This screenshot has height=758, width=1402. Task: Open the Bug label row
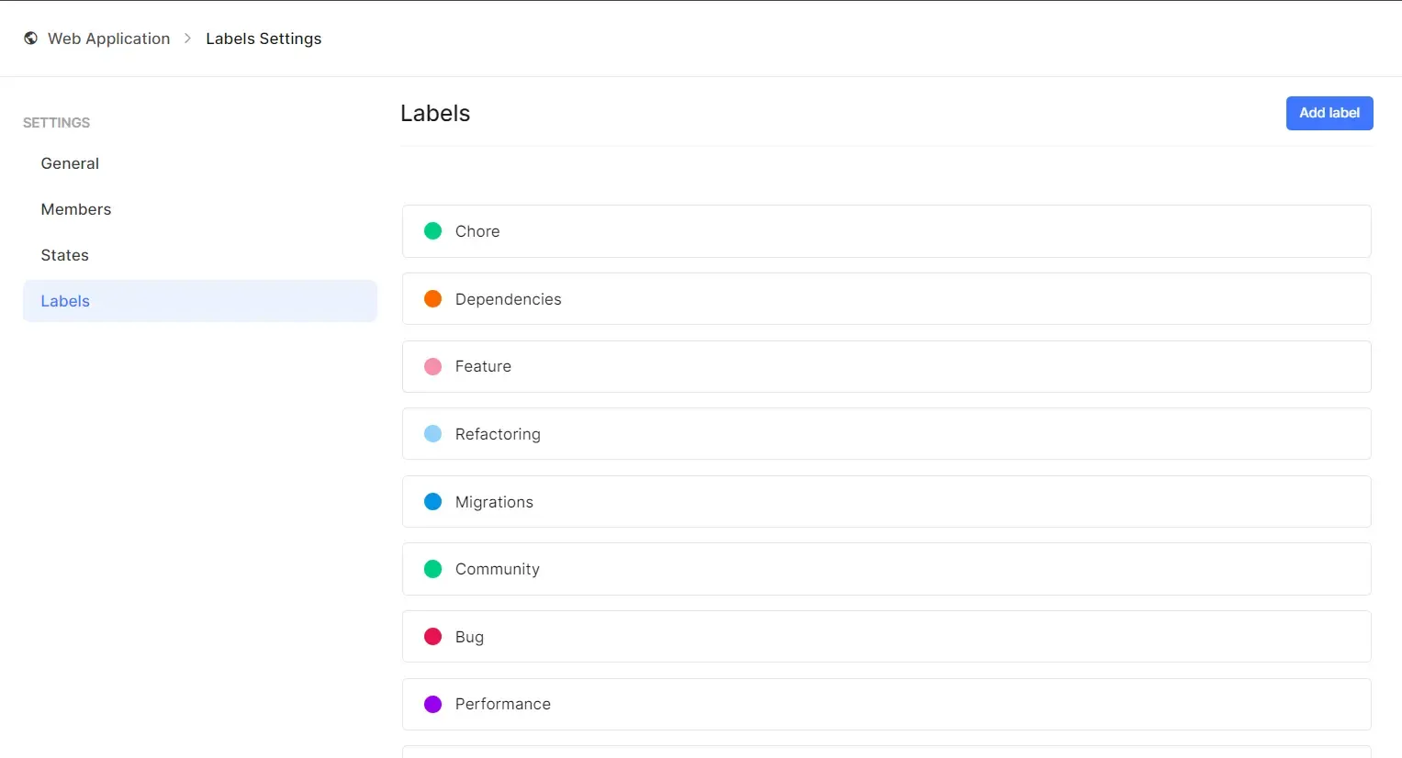click(886, 637)
